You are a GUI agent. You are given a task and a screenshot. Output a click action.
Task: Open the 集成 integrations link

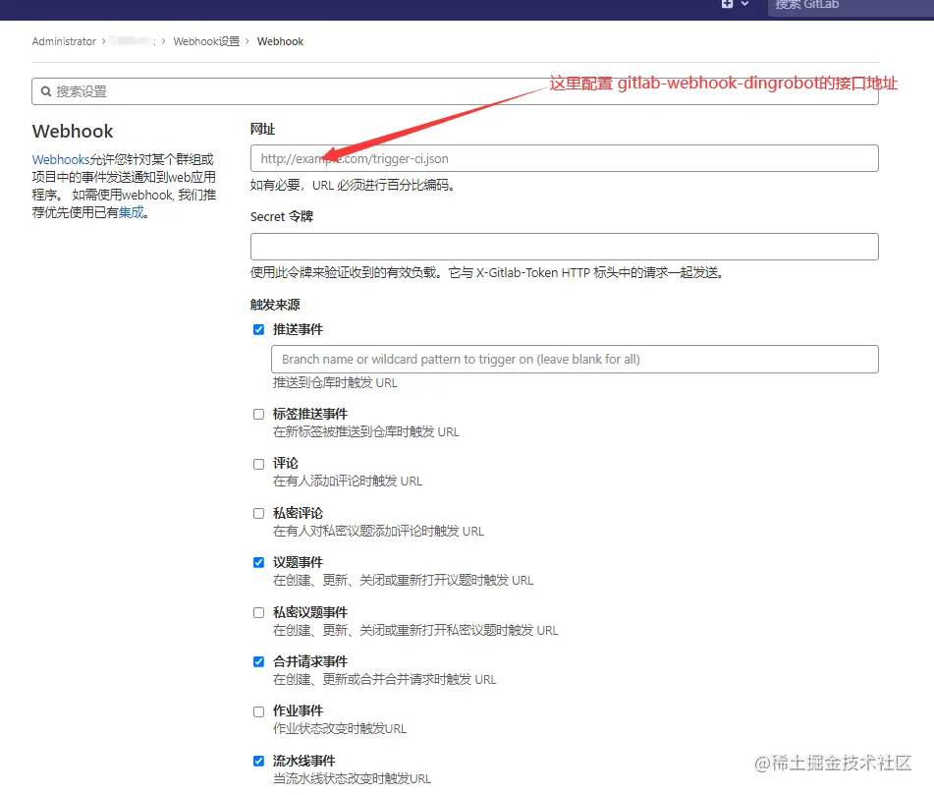coord(131,213)
